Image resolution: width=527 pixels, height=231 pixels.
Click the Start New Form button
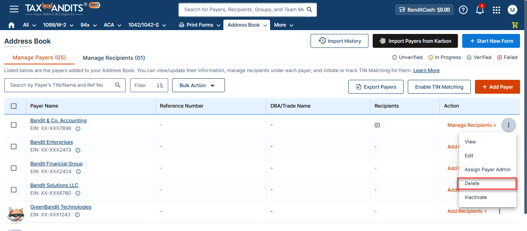(x=491, y=41)
